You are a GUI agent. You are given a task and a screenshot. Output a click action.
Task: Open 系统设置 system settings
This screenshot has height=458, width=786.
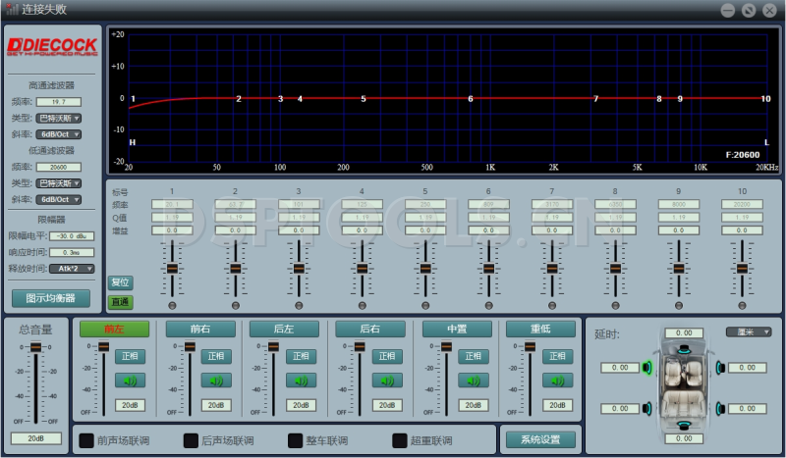(x=539, y=439)
